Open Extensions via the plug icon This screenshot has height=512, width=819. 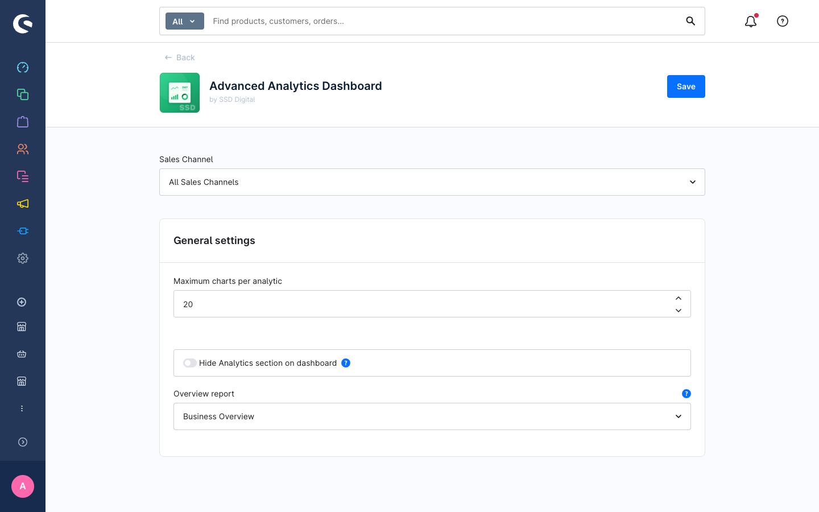pyautogui.click(x=23, y=231)
